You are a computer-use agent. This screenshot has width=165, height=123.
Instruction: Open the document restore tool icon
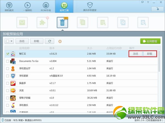pos(103,22)
